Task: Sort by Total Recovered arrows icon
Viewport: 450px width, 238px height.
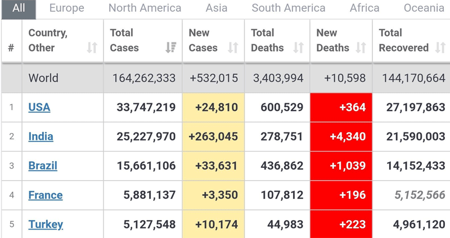Action: coord(439,48)
